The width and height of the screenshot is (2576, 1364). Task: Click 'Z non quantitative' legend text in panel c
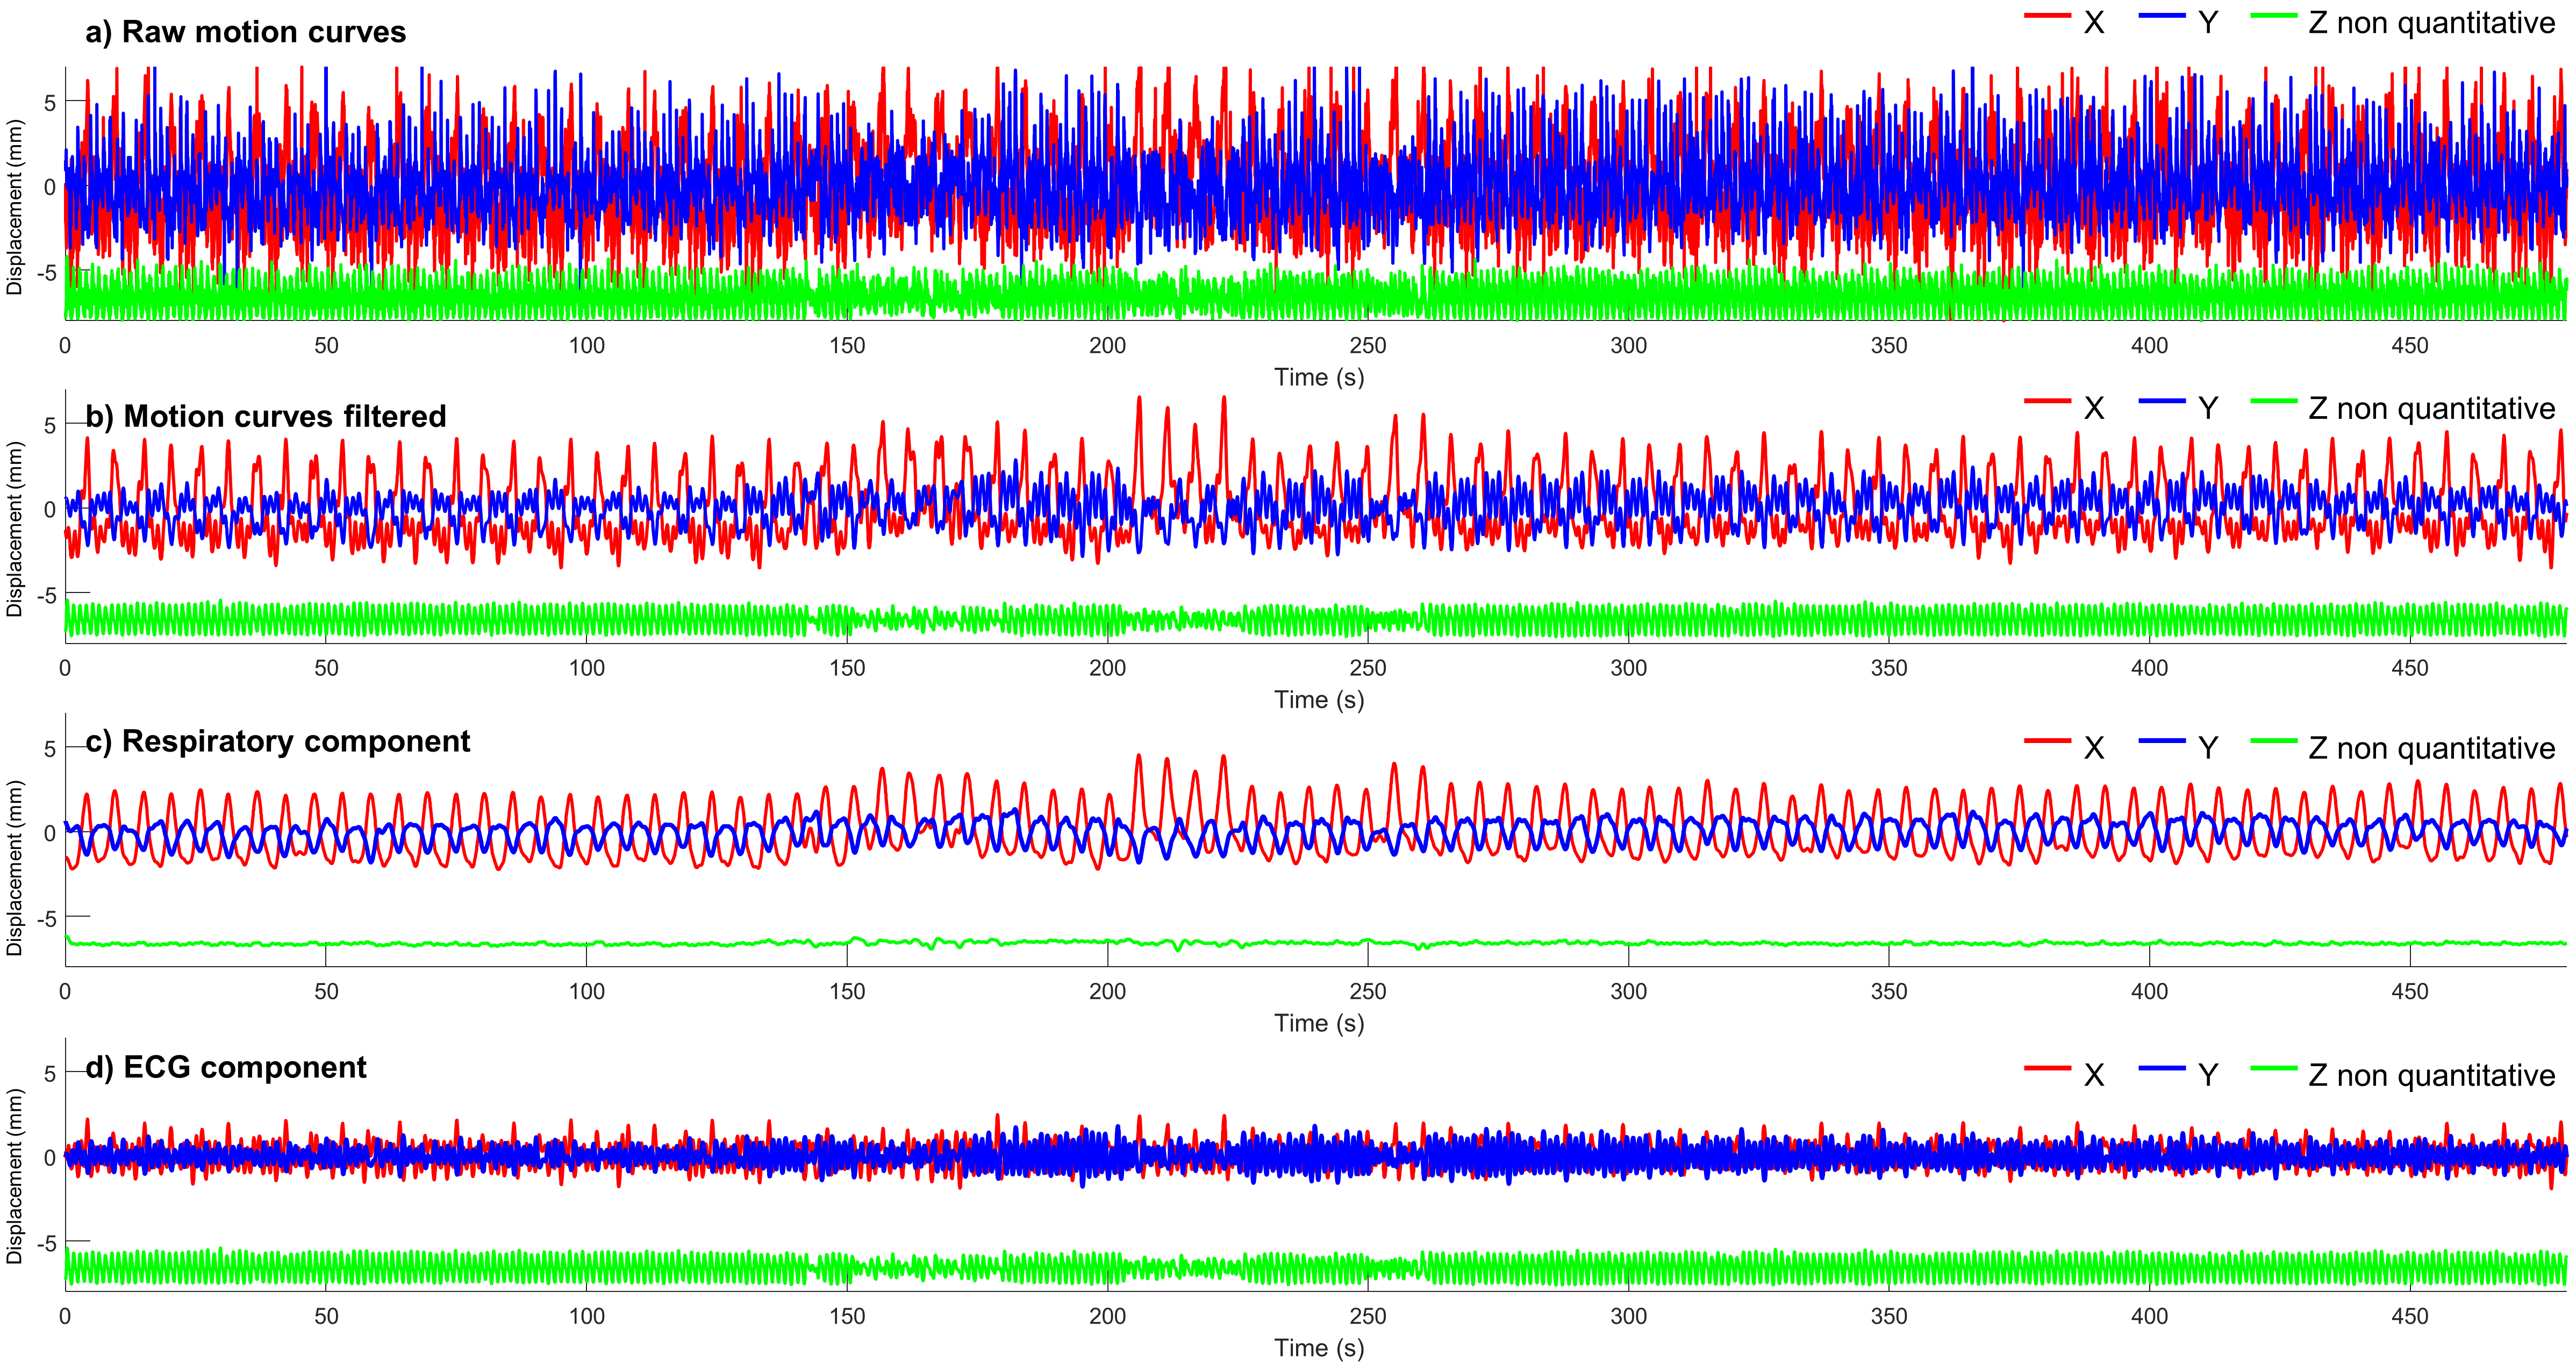pos(2431,748)
